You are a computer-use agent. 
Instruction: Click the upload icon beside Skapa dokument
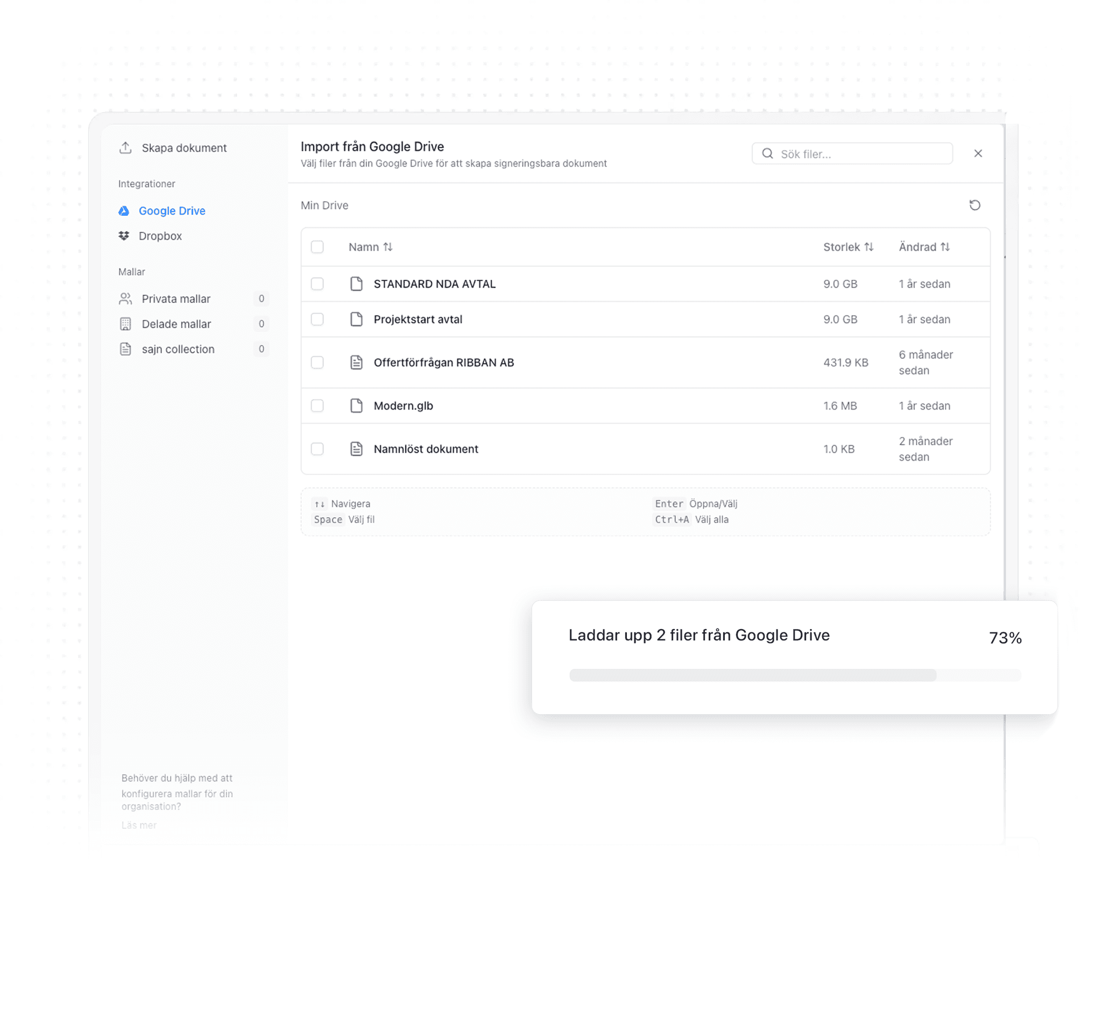pos(126,147)
